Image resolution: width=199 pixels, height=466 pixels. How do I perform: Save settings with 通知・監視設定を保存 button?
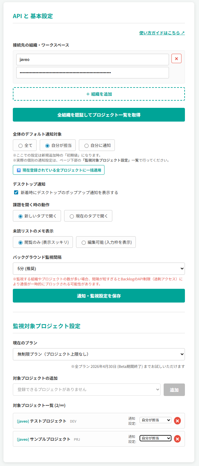coord(99,296)
